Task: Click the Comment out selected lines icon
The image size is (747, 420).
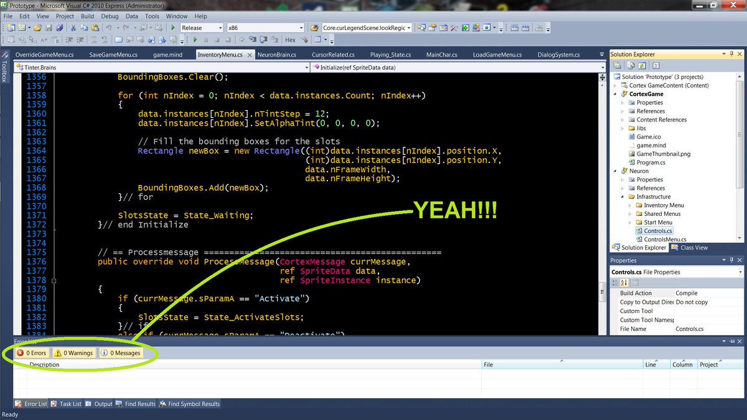Action: (x=93, y=40)
